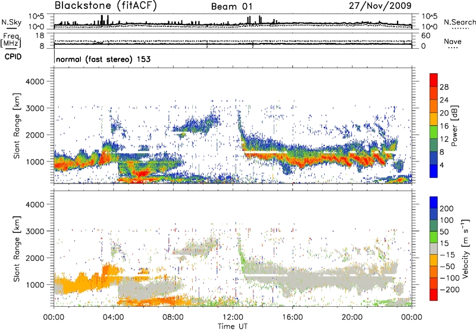
Task: Click the '08:00' time axis tick label
Action: [173, 317]
